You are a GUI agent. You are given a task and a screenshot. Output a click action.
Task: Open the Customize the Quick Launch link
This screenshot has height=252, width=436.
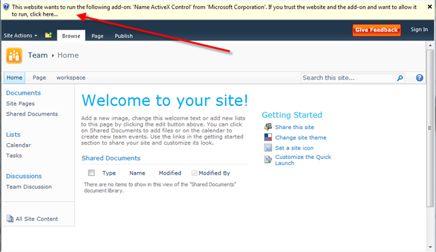point(303,160)
